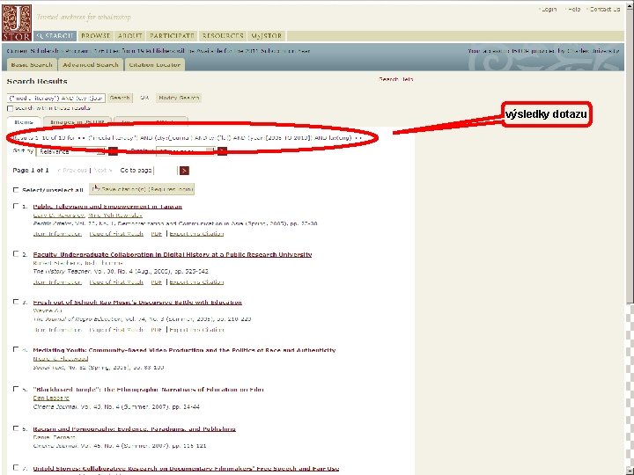
Task: Click the Login link
Action: tap(549, 10)
